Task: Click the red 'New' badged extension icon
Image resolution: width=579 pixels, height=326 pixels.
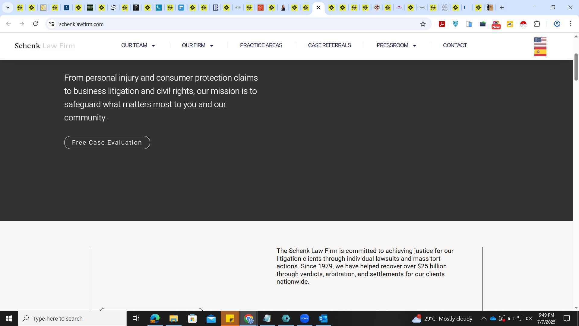Action: point(496,24)
